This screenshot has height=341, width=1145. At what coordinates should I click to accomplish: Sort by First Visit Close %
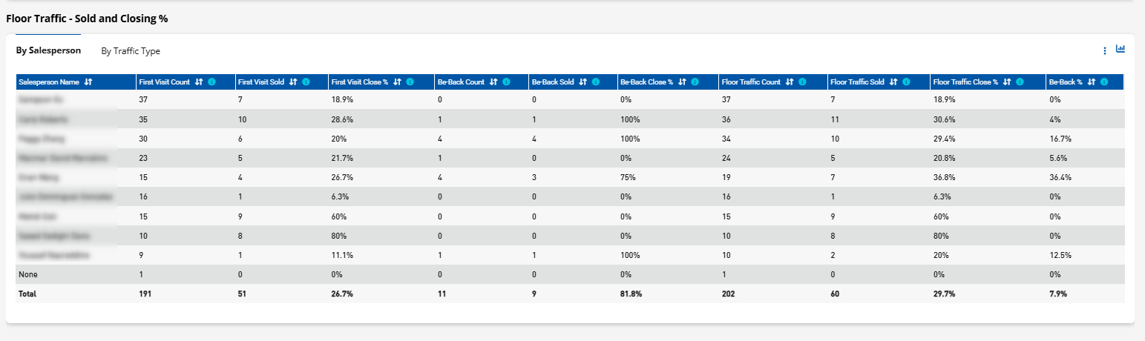pyautogui.click(x=397, y=82)
